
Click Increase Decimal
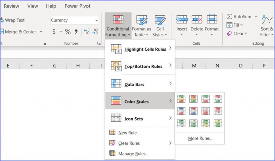click(x=87, y=31)
